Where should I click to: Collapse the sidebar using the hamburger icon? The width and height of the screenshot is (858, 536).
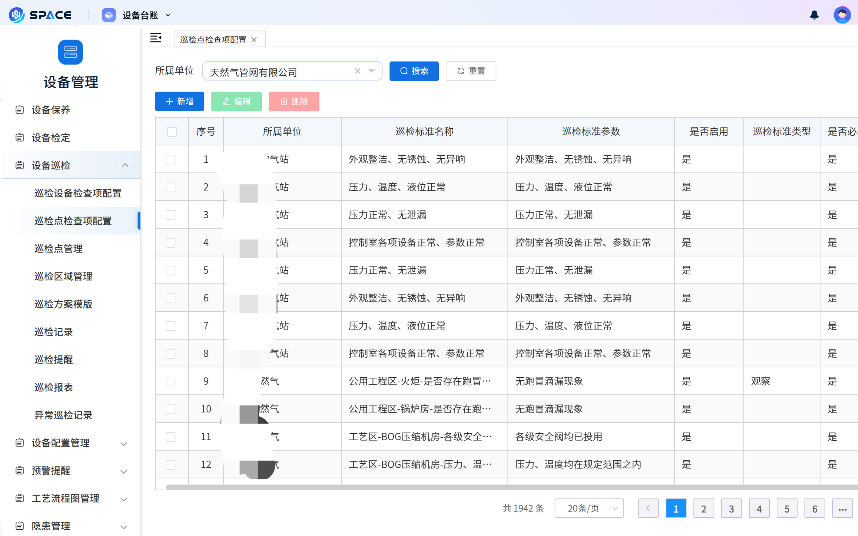[156, 38]
